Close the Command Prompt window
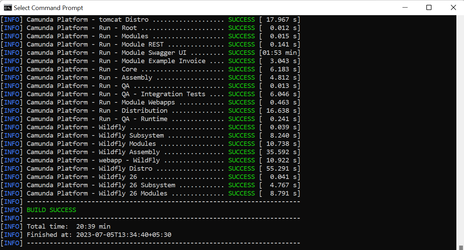This screenshot has height=250, width=464. point(453,8)
